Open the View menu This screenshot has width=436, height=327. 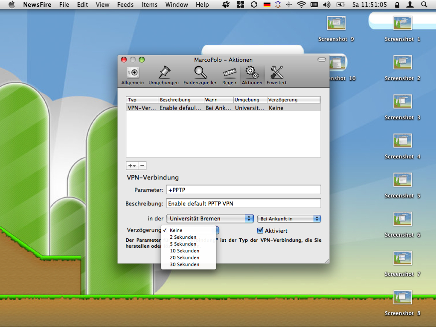click(102, 4)
